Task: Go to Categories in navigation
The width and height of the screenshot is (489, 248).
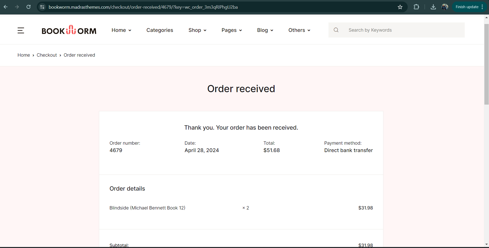Action: [x=160, y=30]
